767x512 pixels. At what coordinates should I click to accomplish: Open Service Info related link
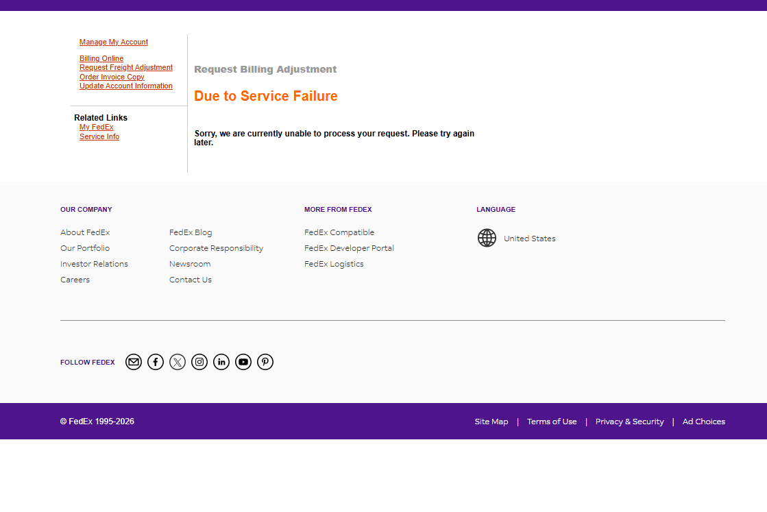tap(99, 137)
